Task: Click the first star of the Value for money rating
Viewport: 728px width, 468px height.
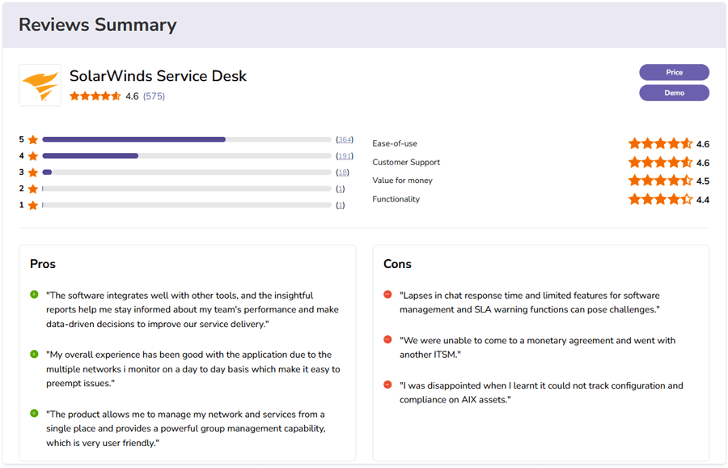Action: tap(634, 180)
